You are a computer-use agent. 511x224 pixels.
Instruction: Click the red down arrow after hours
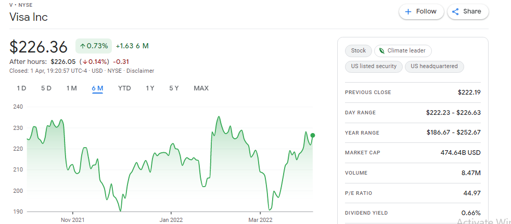click(84, 62)
